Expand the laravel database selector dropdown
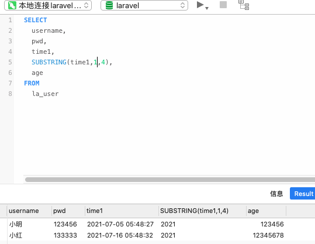 pos(144,5)
